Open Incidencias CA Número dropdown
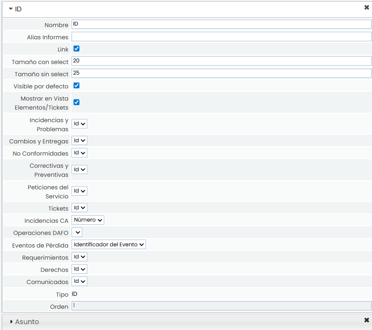The height and width of the screenshot is (330, 372). (88, 220)
